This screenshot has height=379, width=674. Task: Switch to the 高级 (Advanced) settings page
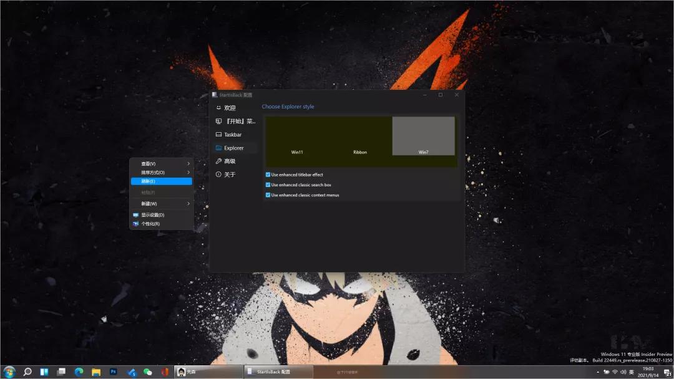pyautogui.click(x=230, y=161)
